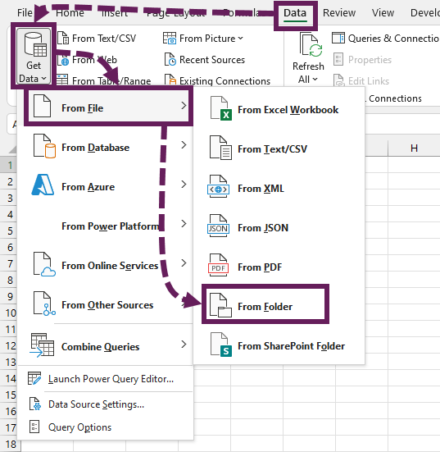Click the From Text/CSV ribbon icon
The image size is (440, 452).
(x=63, y=38)
